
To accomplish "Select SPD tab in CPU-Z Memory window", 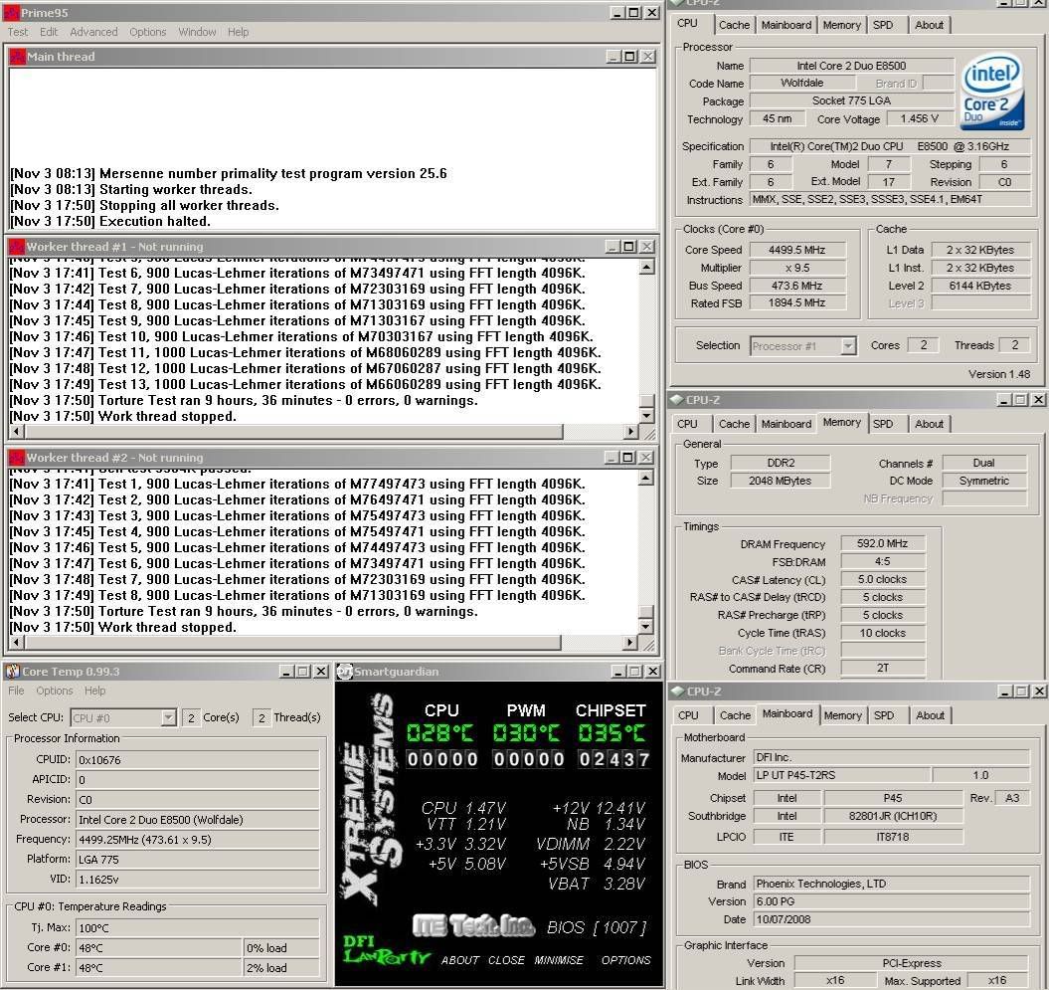I will pos(883,424).
